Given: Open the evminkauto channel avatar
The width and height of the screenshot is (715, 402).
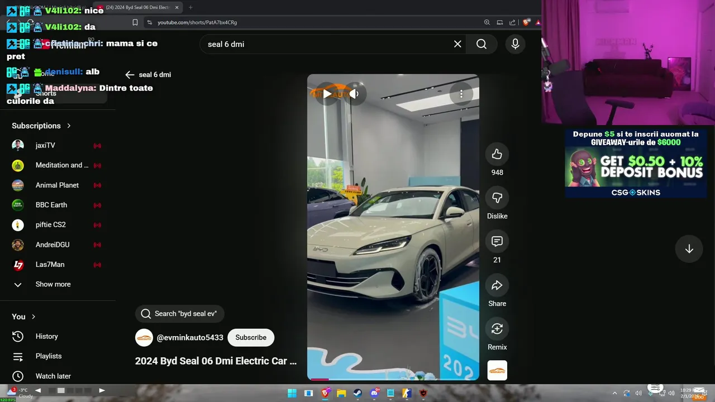Looking at the screenshot, I should tap(144, 338).
